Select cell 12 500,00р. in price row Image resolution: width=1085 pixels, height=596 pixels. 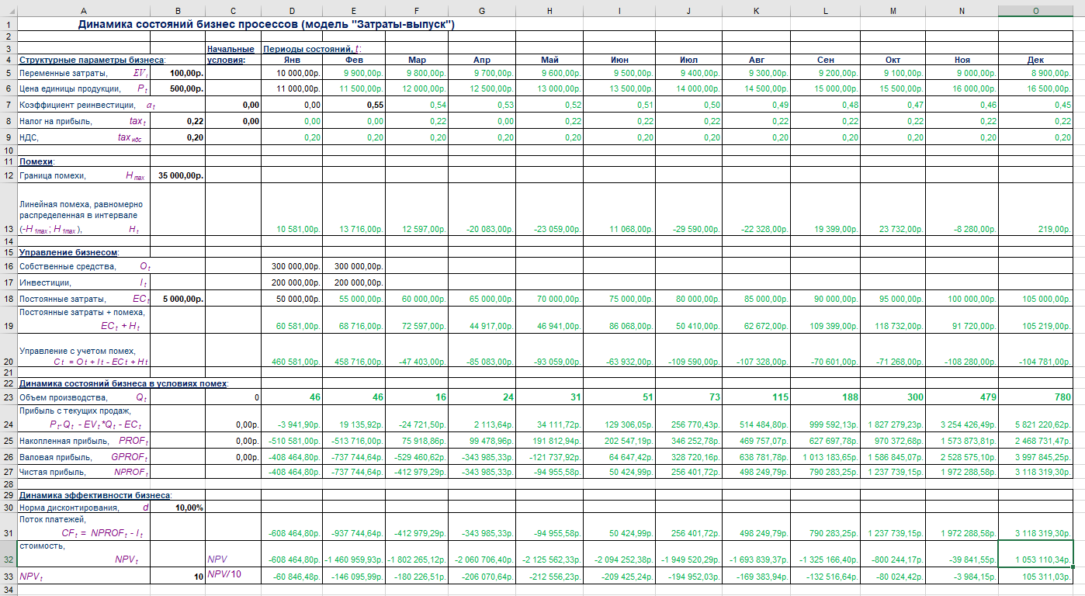pos(481,88)
